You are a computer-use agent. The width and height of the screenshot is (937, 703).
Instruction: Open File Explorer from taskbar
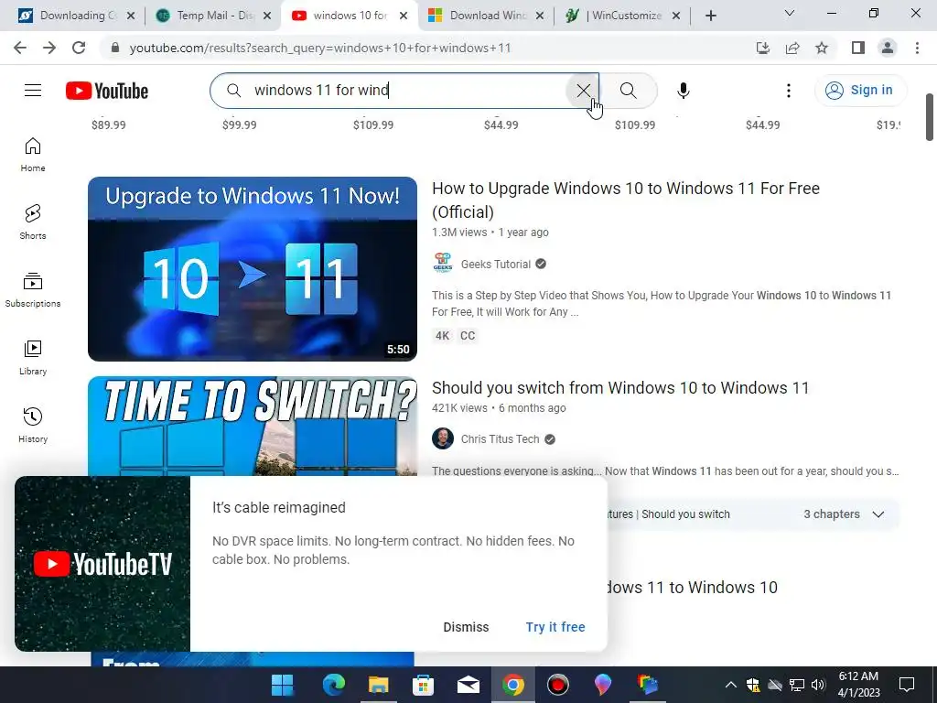(378, 685)
